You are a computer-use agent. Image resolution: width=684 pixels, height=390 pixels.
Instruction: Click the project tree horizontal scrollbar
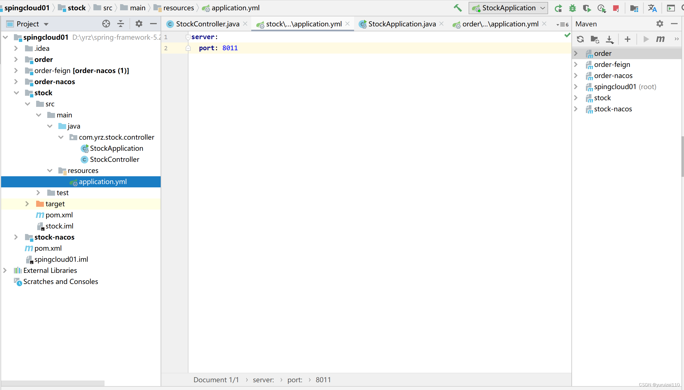53,383
